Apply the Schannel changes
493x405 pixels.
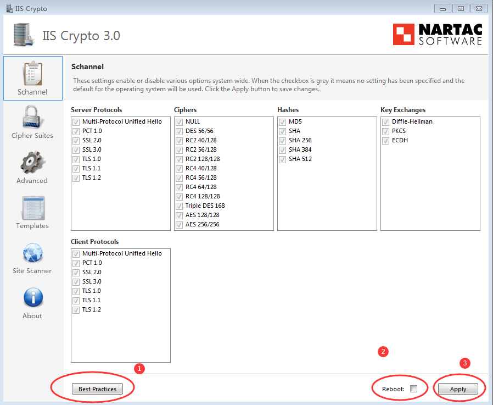point(458,389)
